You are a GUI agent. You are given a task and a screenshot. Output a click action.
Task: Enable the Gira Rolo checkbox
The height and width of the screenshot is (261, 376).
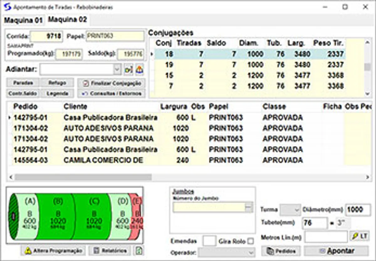250,241
